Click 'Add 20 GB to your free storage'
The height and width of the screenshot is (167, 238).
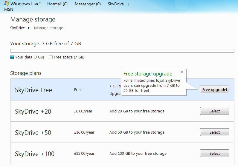pyautogui.click(x=137, y=111)
